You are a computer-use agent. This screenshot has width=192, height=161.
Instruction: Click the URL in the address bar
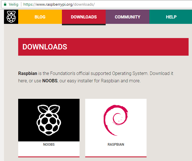click(x=59, y=5)
